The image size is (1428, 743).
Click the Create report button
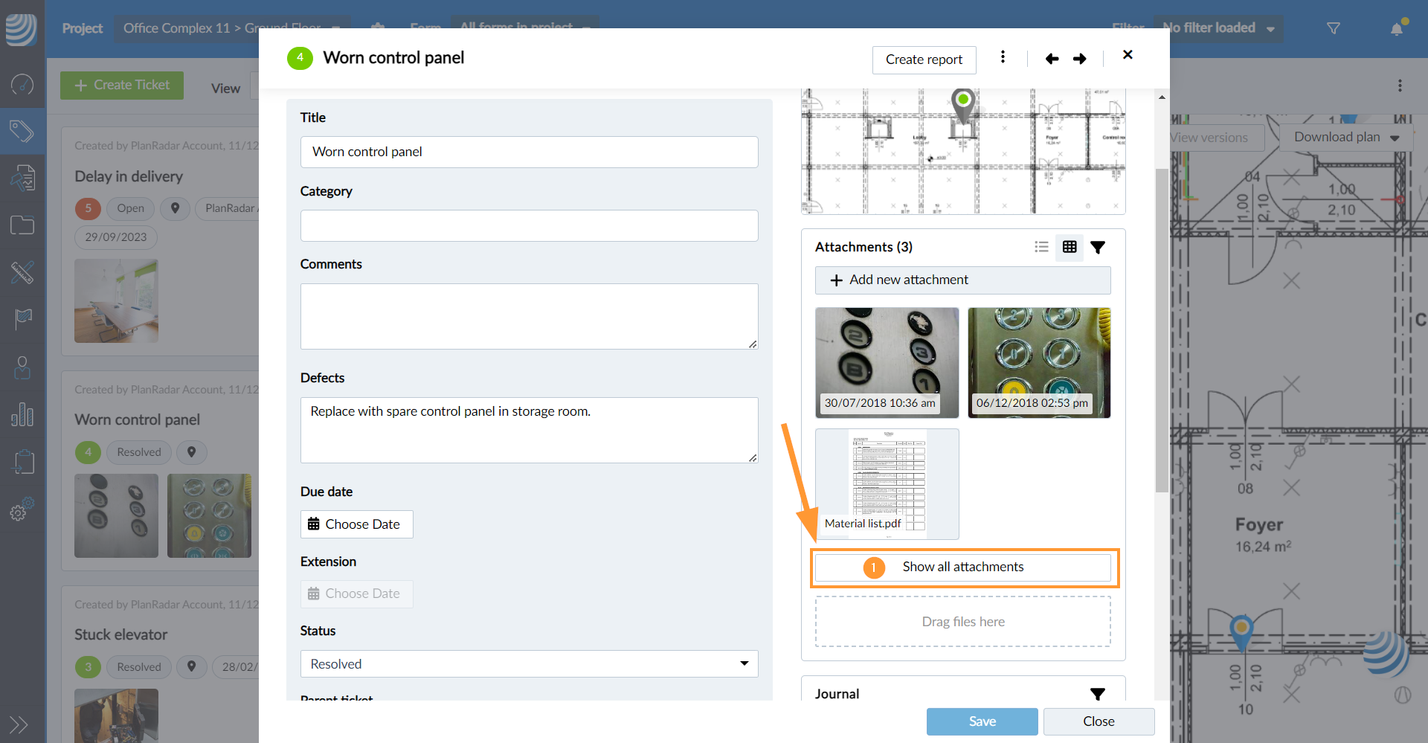(x=924, y=59)
